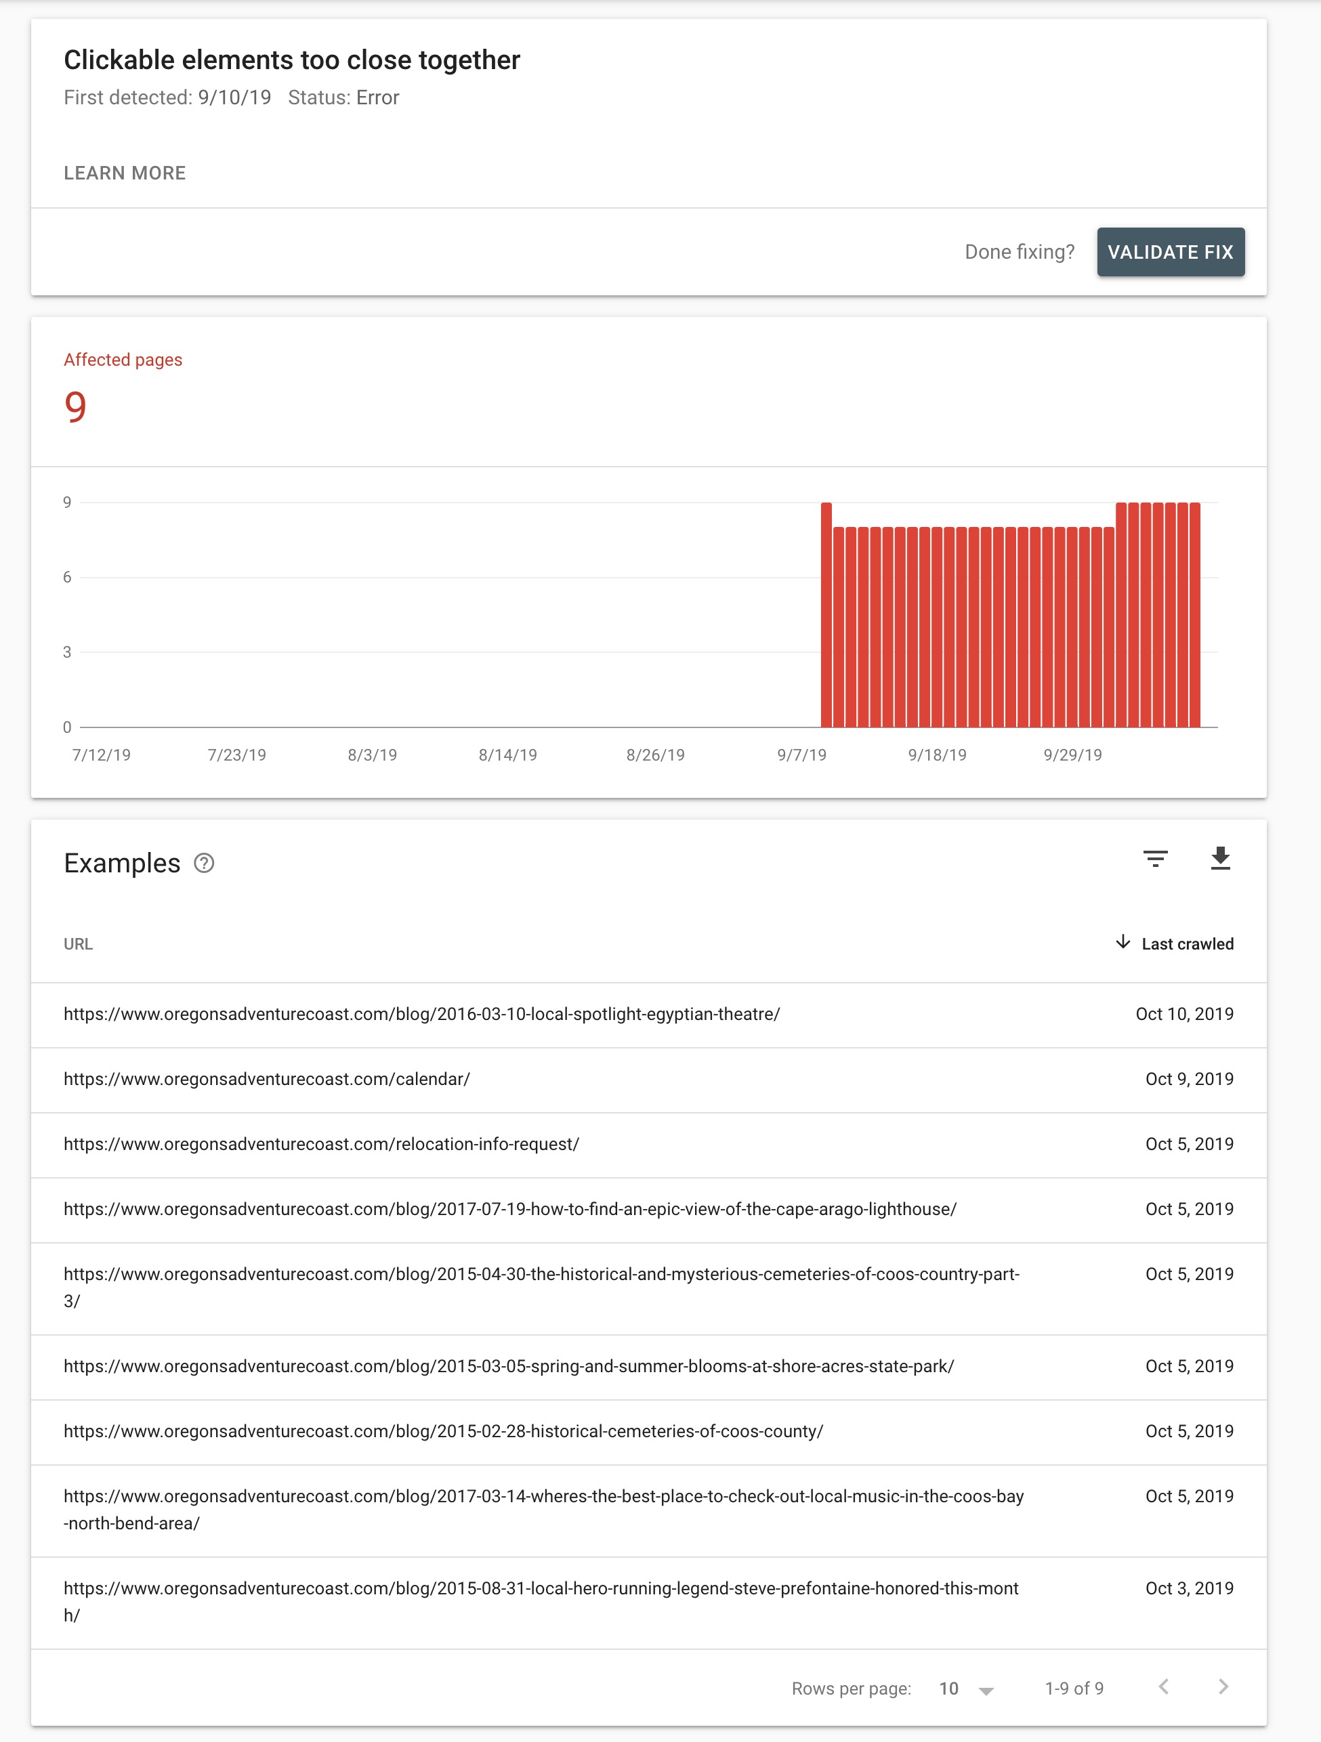The height and width of the screenshot is (1742, 1321).
Task: Click the first red chart bar
Action: tap(826, 614)
